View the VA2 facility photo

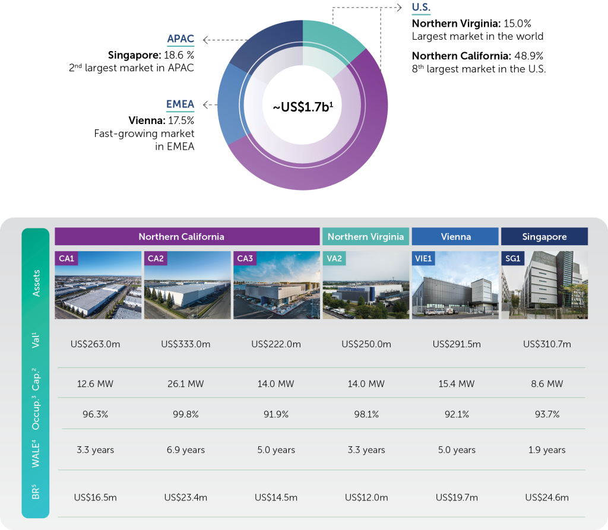point(366,285)
